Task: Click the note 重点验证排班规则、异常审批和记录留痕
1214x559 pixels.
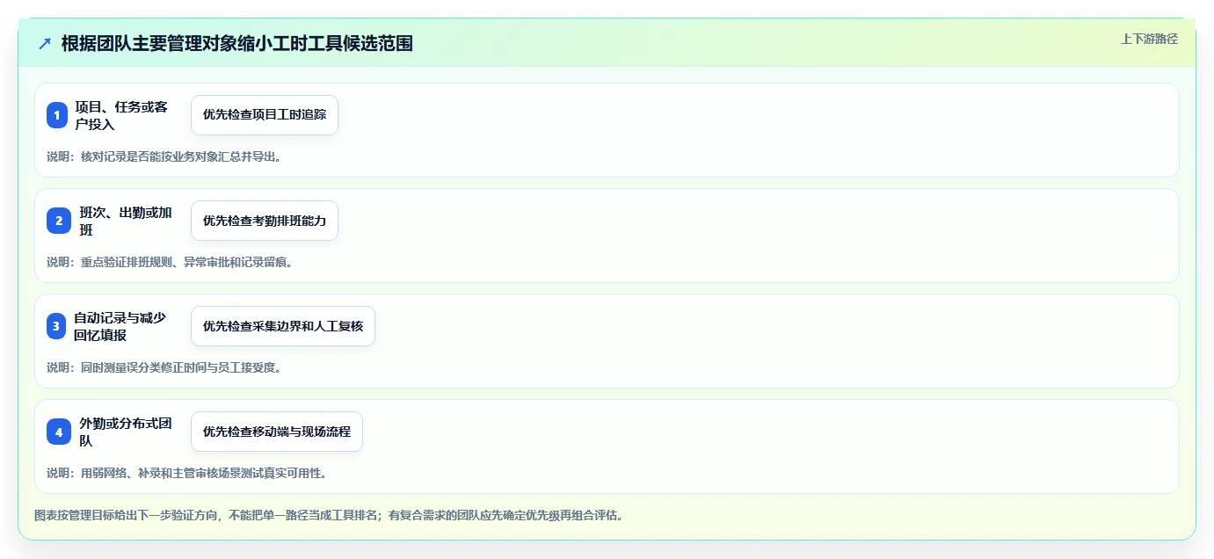Action: click(x=171, y=262)
